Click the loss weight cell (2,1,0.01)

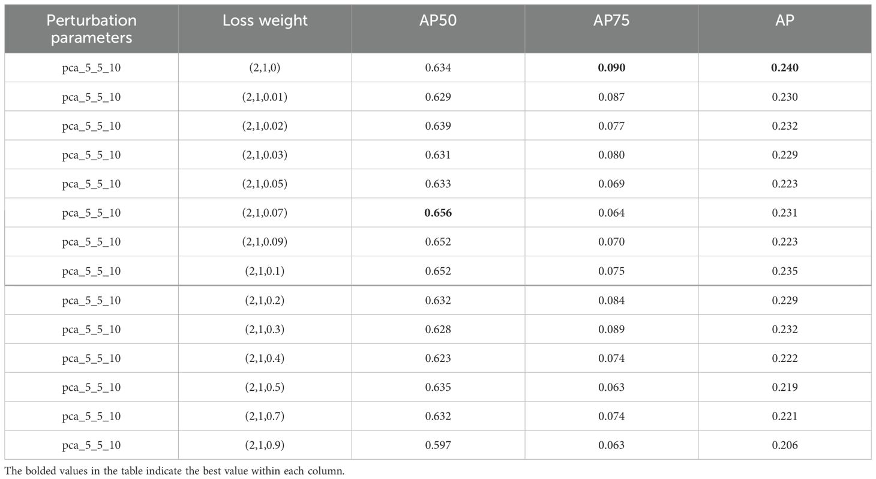tap(265, 97)
